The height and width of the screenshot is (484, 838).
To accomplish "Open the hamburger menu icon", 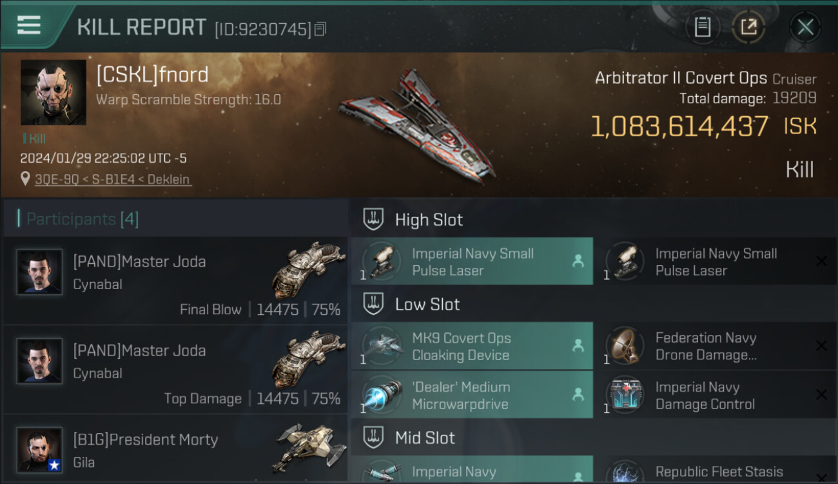I will [x=29, y=25].
